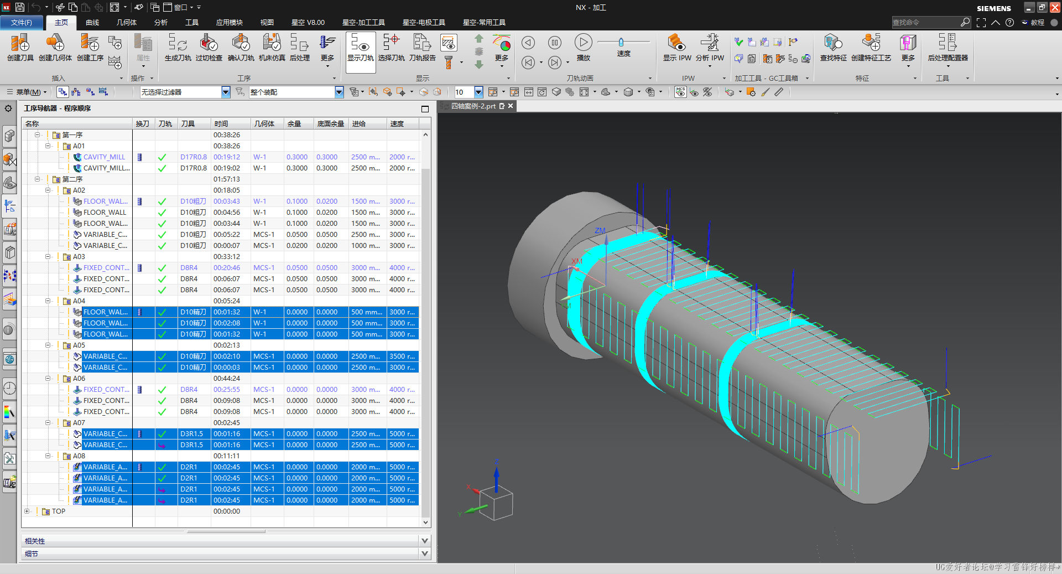Close the 四轴案例-2.prt tab
This screenshot has width=1062, height=574.
coord(511,106)
